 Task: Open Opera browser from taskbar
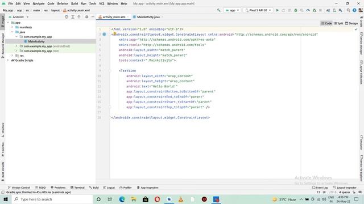[x=157, y=199]
